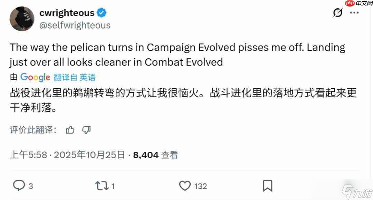Image resolution: width=373 pixels, height=200 pixels.
Task: Click the 8,404 查看 view count
Action: (155, 155)
